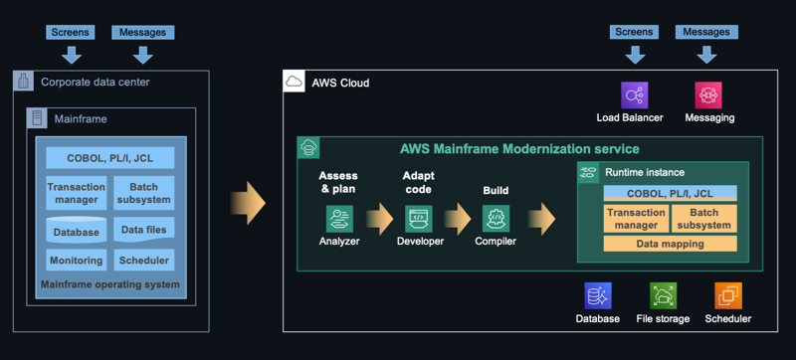Click the Database cylinder in Mainframe
The height and width of the screenshot is (360, 796).
tap(77, 230)
